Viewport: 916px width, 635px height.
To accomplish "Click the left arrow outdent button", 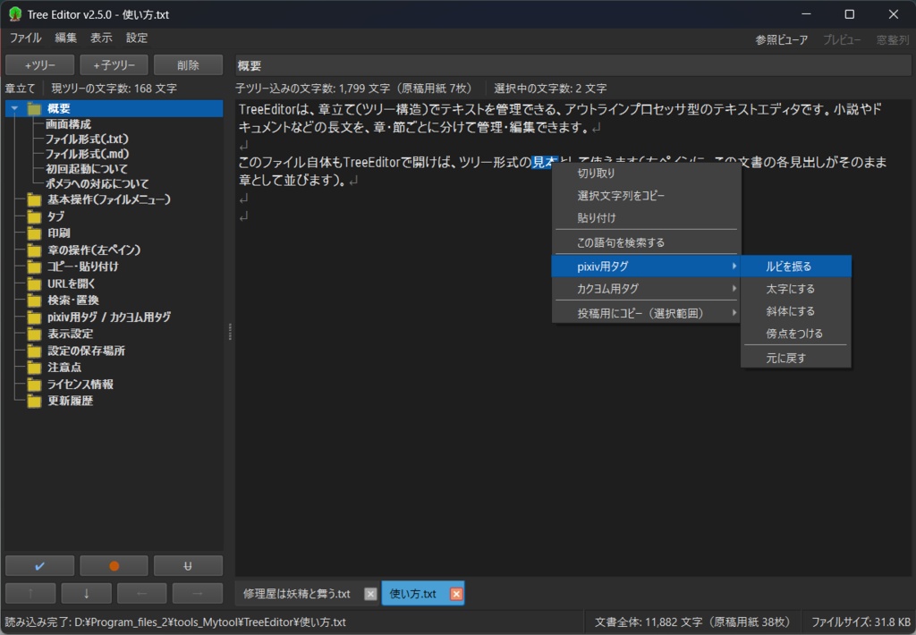I will pos(142,593).
